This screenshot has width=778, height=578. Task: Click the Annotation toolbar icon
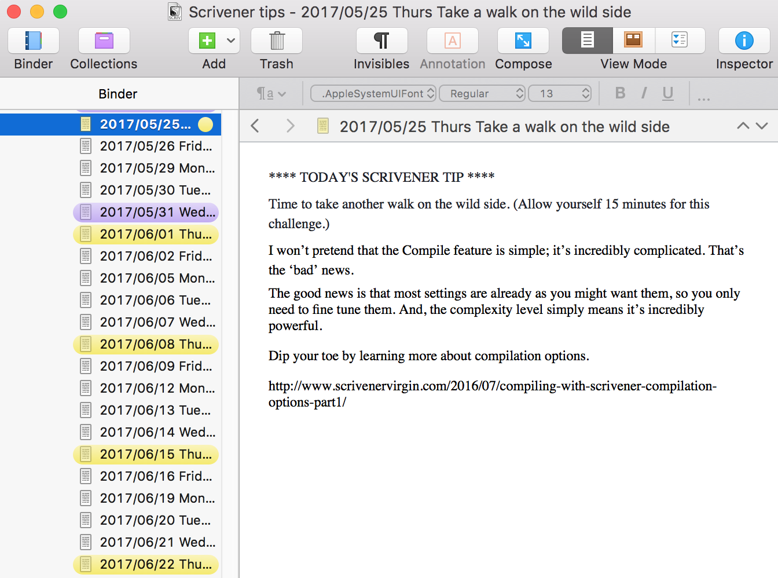pos(453,41)
